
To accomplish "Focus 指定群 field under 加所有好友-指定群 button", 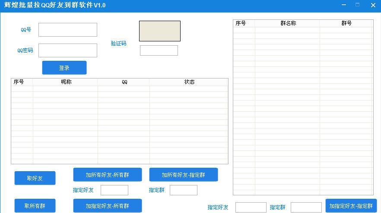I will click(184, 190).
